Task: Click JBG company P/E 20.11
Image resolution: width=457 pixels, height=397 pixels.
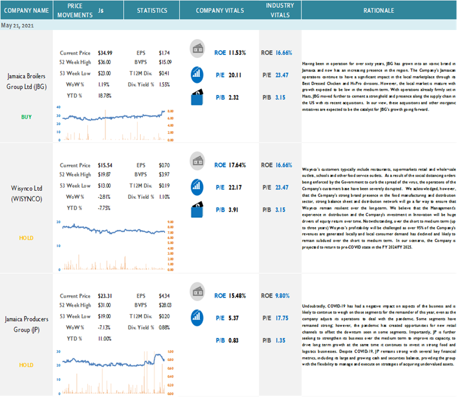Action: [x=235, y=75]
